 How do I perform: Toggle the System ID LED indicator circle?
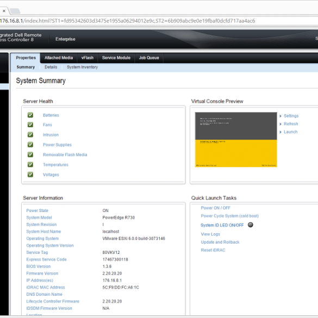click(251, 225)
